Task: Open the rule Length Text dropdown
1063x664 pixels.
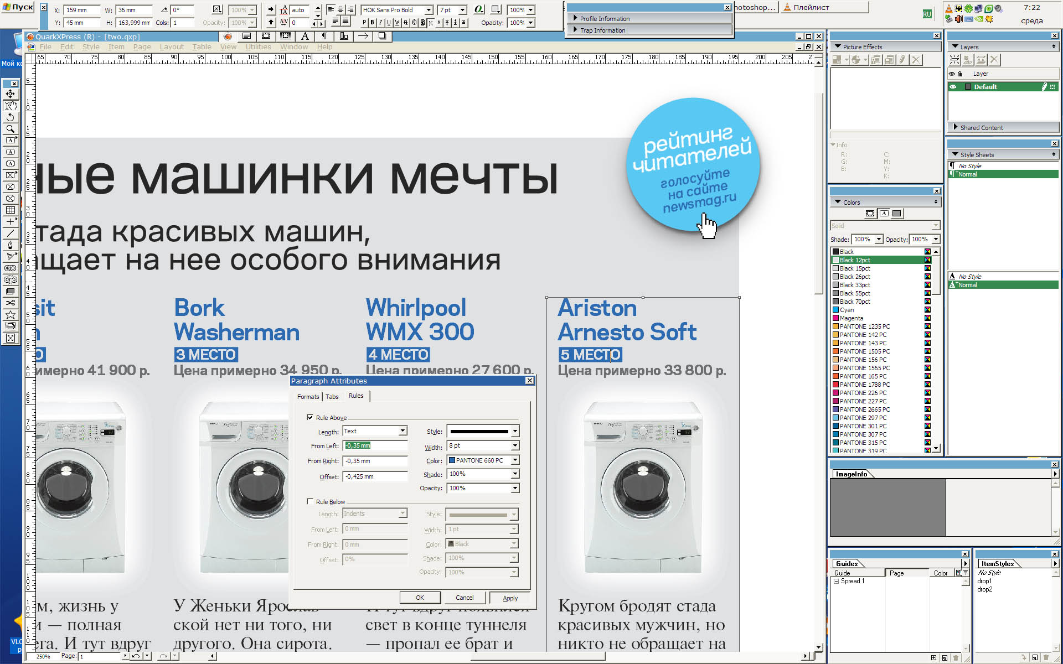Action: point(403,431)
